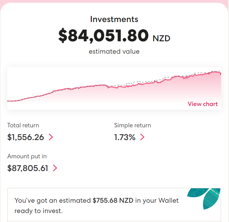Click the $84,051.80 portfolio value
The image size is (229, 222).
(x=103, y=36)
